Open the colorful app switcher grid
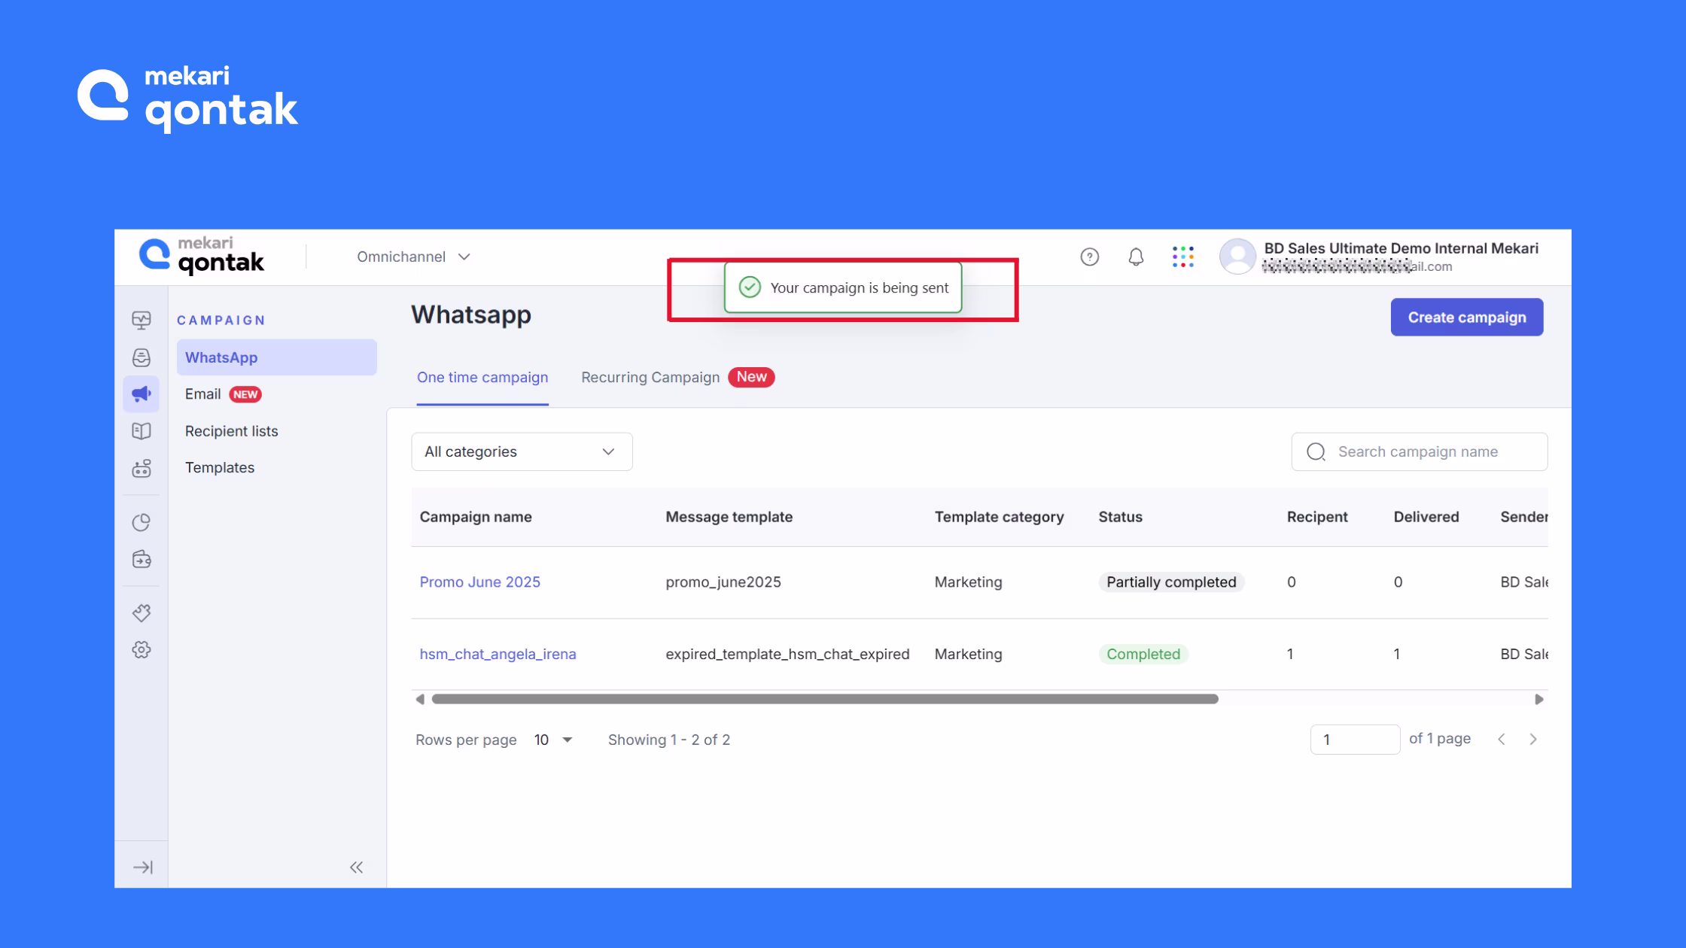 [1182, 257]
